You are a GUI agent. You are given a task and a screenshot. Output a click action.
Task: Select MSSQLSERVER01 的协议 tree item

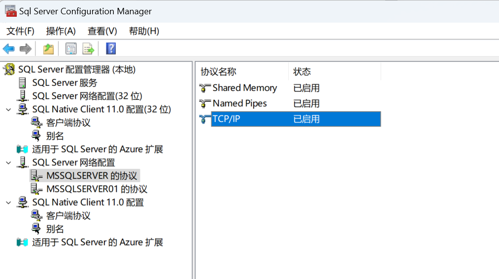(97, 189)
